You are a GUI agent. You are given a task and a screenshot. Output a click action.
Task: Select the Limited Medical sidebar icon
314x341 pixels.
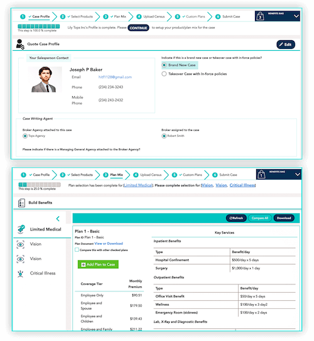click(x=21, y=229)
